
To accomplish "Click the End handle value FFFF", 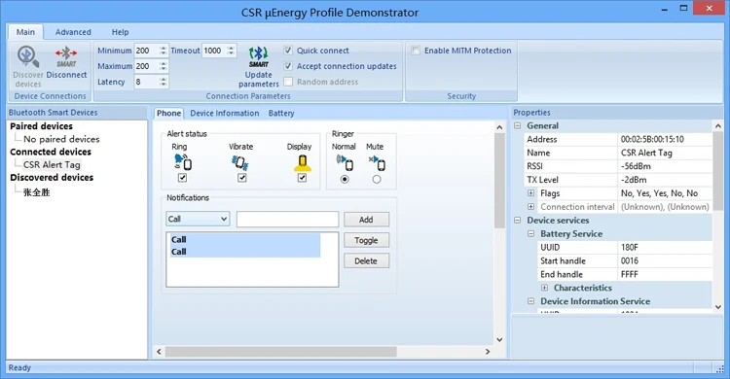I will tap(629, 274).
